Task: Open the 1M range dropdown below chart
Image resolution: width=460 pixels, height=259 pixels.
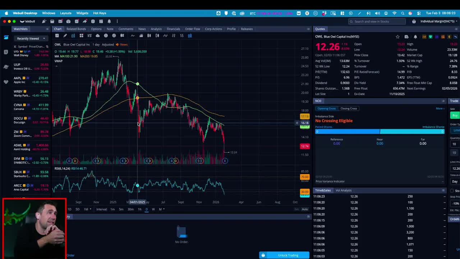Action: click(87, 209)
